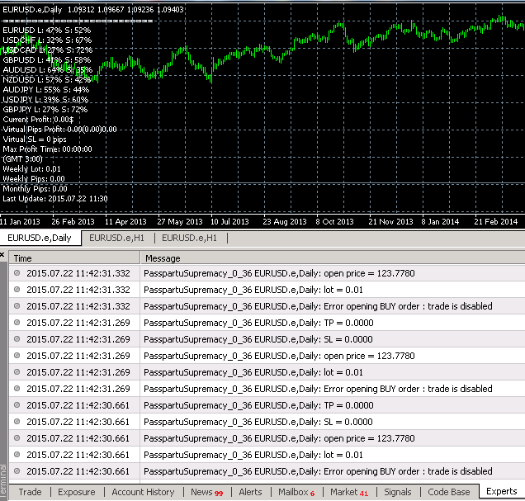The width and height of the screenshot is (525, 501).
Task: Open the Account History tab
Action: [x=143, y=492]
